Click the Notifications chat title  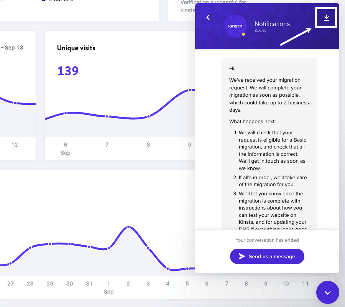point(272,24)
